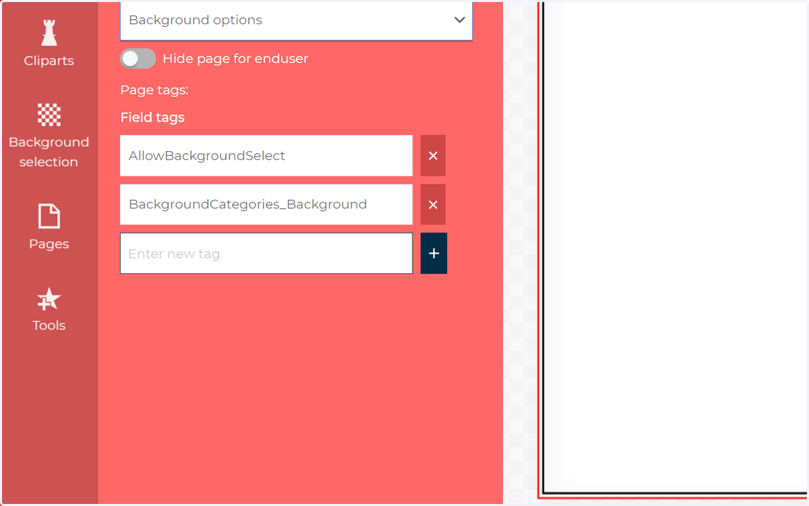Click the Hide page for enduser text
This screenshot has height=506, width=809.
(235, 59)
